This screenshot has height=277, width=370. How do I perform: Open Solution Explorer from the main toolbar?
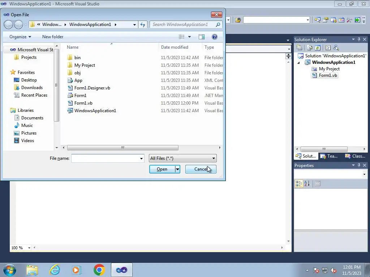tap(317, 20)
